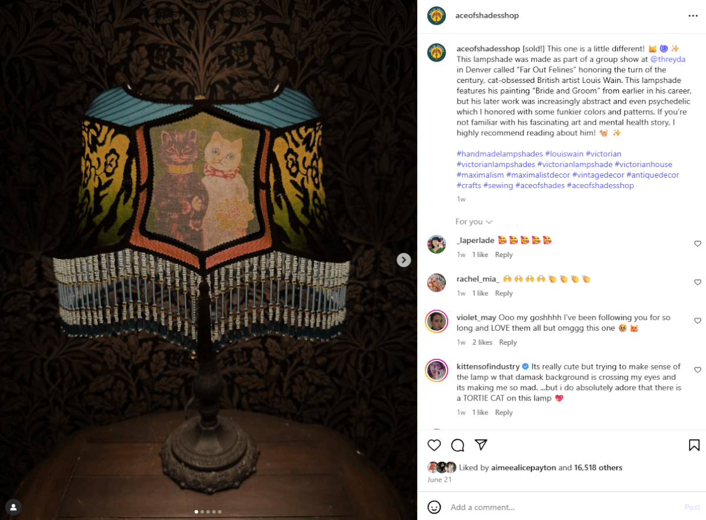Reply to rachel_mia_ comment

[504, 294]
